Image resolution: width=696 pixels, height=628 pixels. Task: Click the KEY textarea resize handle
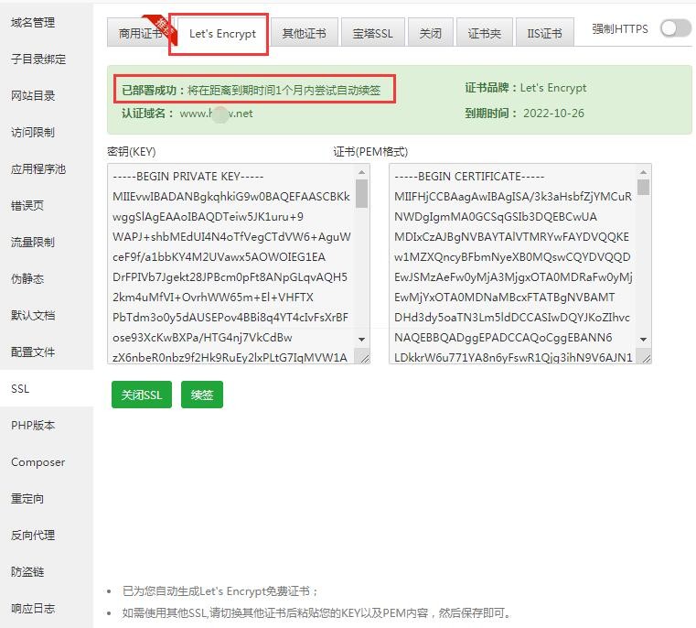tap(365, 358)
